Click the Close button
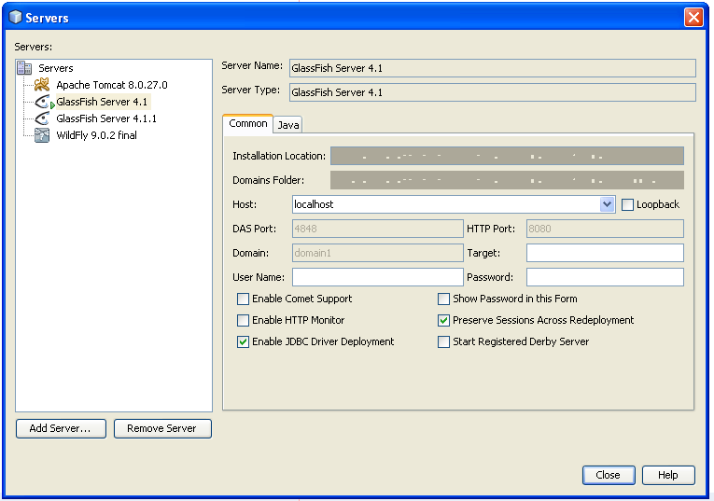The image size is (714, 501). coord(609,475)
